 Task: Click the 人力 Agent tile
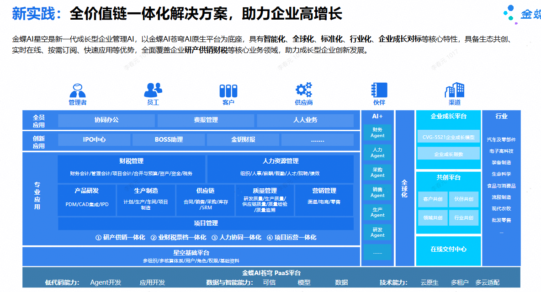(377, 153)
